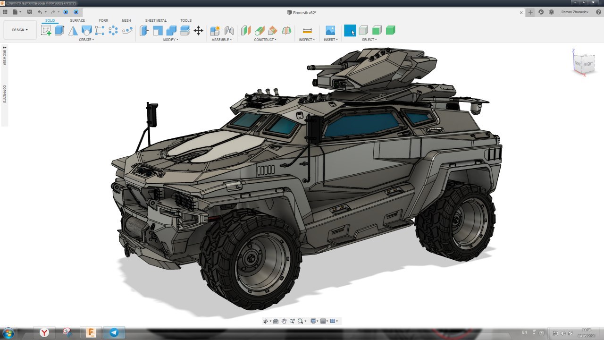
Task: Open Roman Zhuravlev account menu
Action: pyautogui.click(x=574, y=12)
